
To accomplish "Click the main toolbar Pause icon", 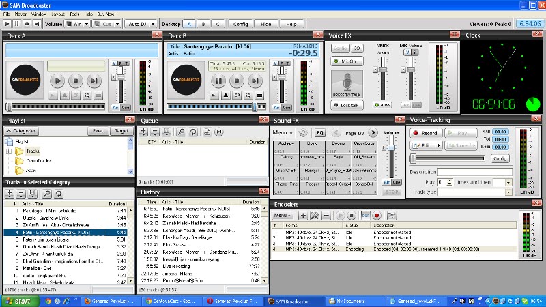I will click(x=16, y=24).
